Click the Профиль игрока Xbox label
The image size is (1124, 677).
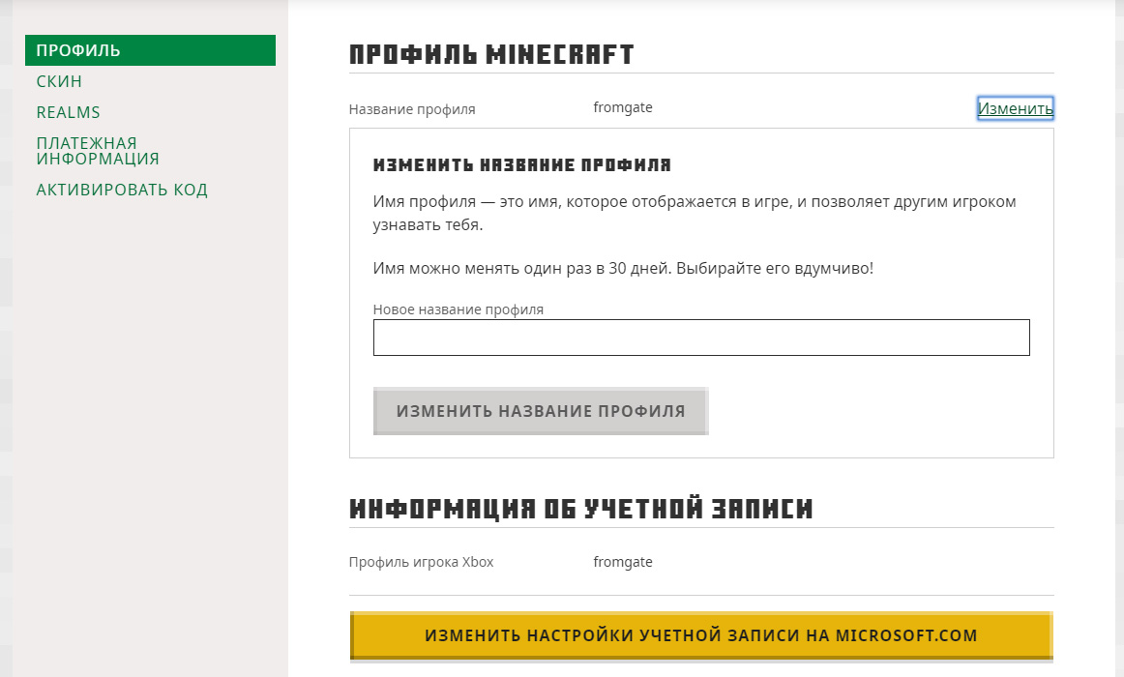pos(421,562)
